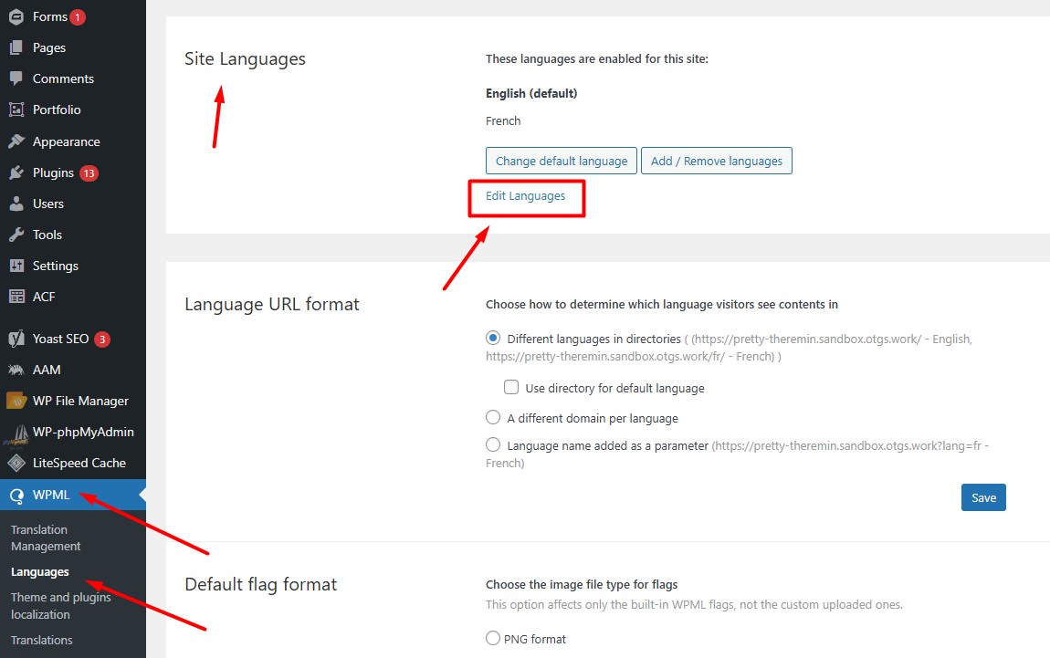
Task: Open the Translations submenu item
Action: 41,640
